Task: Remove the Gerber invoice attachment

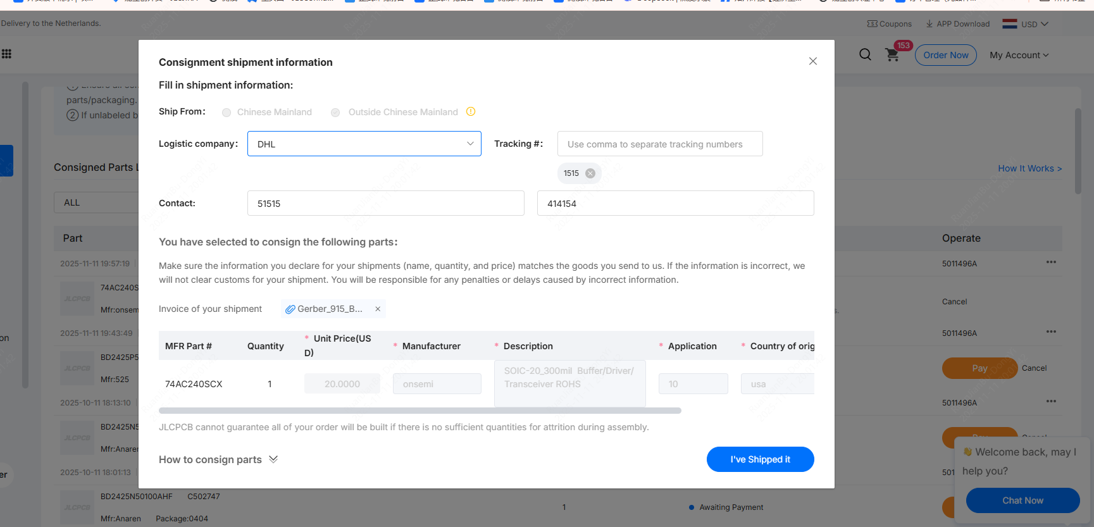Action: click(x=378, y=309)
